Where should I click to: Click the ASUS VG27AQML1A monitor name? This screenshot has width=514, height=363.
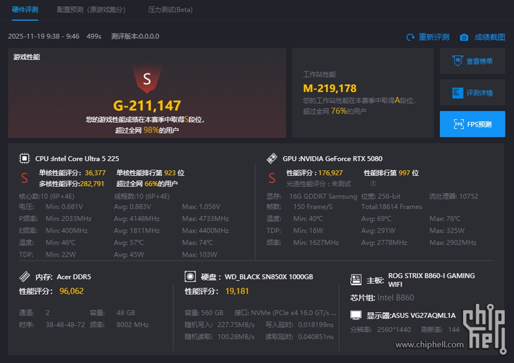pos(424,315)
